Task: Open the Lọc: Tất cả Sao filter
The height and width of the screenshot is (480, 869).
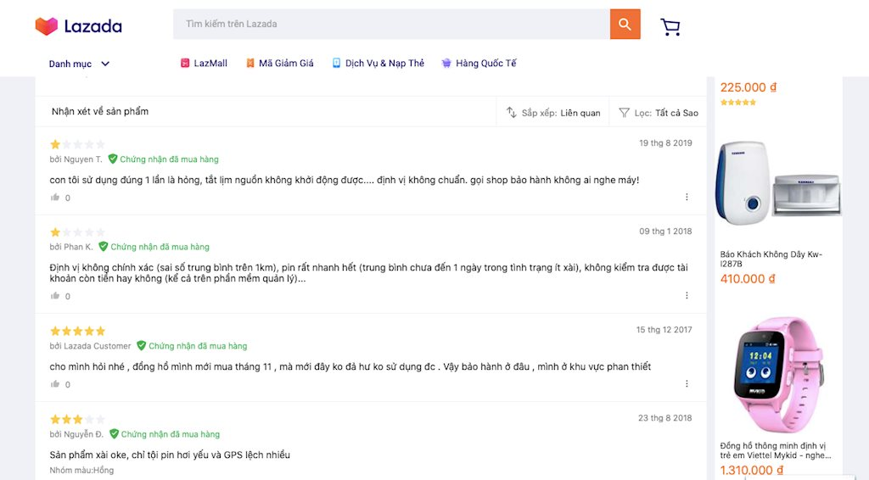Action: pos(659,113)
